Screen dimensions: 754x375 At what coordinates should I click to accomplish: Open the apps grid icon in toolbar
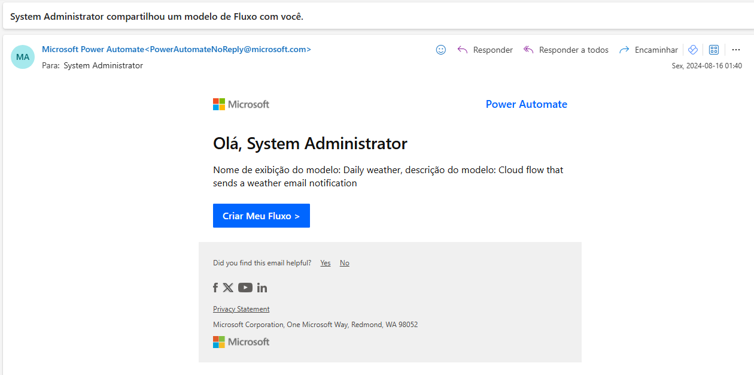[x=714, y=50]
